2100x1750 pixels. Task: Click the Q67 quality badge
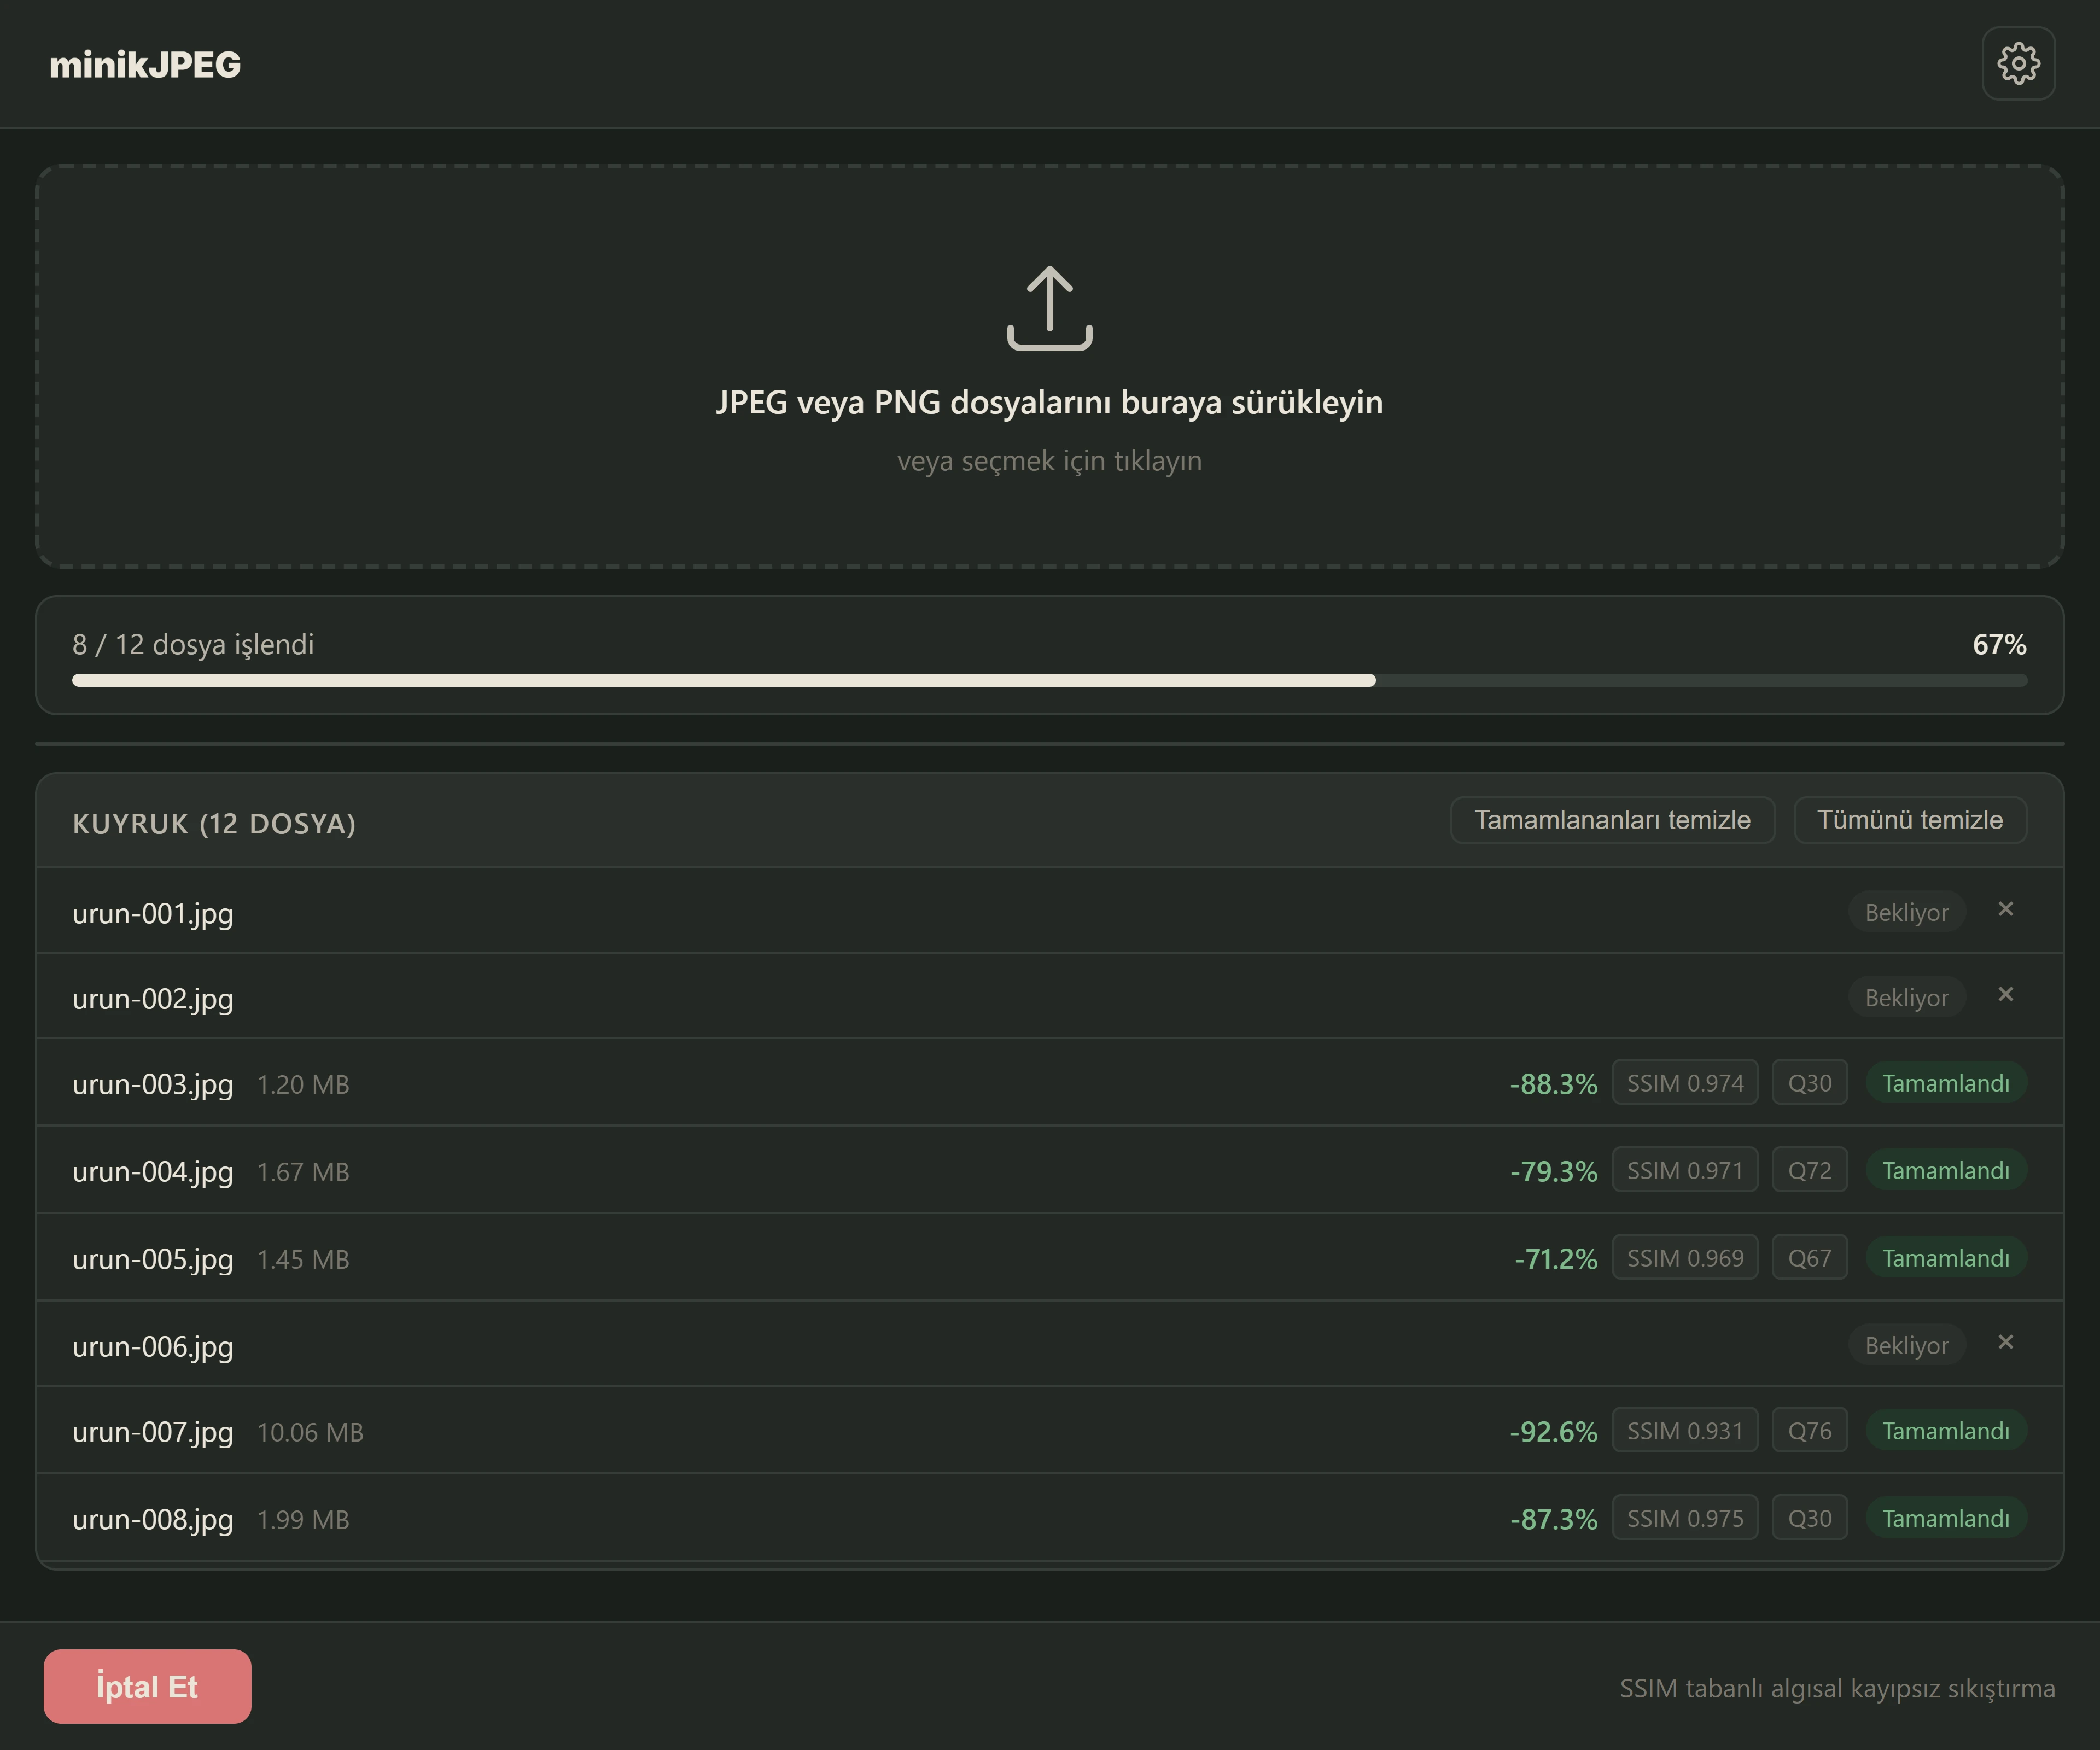[1810, 1258]
